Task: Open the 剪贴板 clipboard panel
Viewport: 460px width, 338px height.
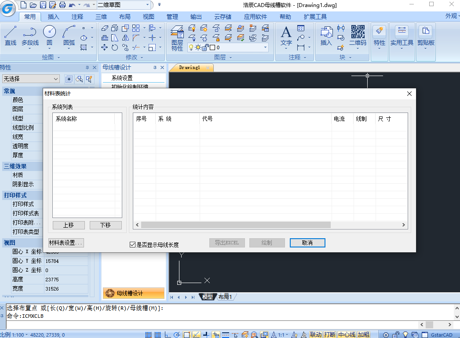Action: tap(426, 37)
